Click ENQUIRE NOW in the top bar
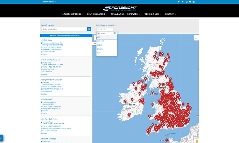 [49, 2]
